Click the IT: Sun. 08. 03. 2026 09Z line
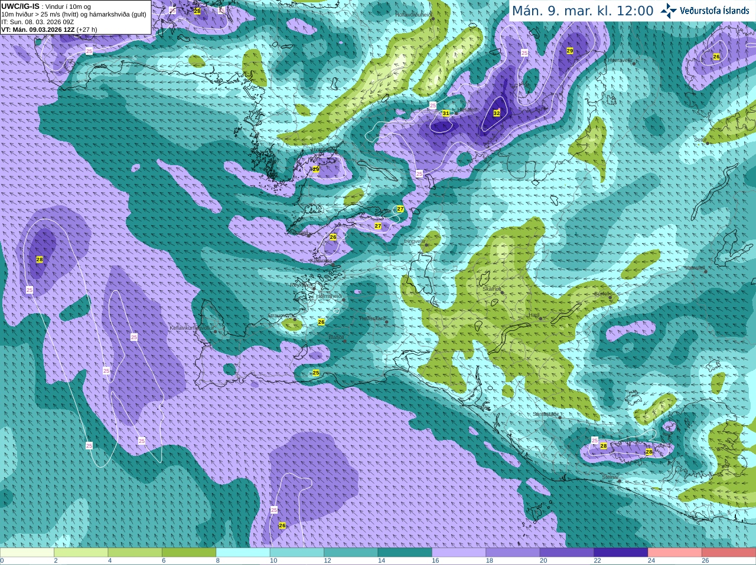This screenshot has height=565, width=756. 37,22
